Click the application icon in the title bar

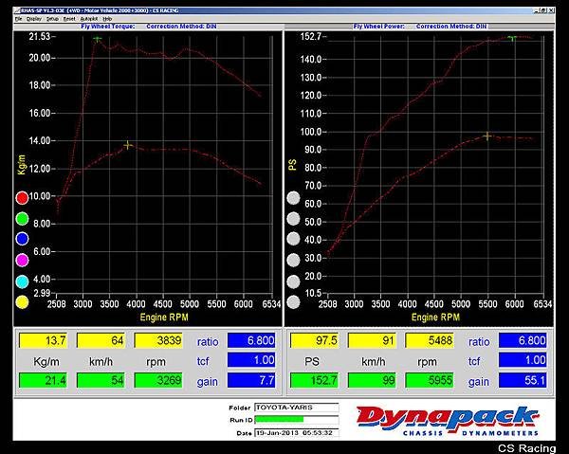[17, 10]
